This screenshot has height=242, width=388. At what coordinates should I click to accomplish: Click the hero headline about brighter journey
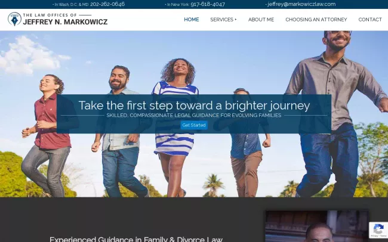click(x=194, y=106)
